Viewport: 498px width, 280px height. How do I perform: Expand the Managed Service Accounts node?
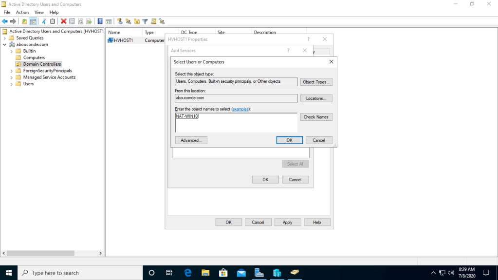(12, 77)
